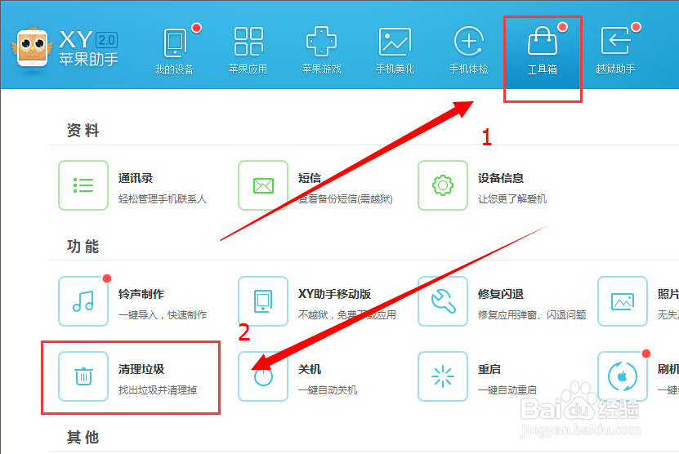Click the 查看备份短信(需越狱) description
Image resolution: width=679 pixels, height=454 pixels.
tap(345, 199)
